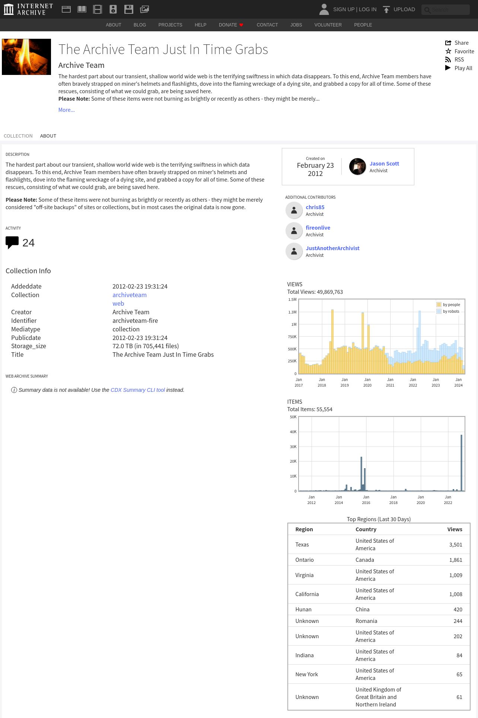Screen dimensions: 478x718
Task: Click the reviews speech-bubble icon
Action: [12, 243]
